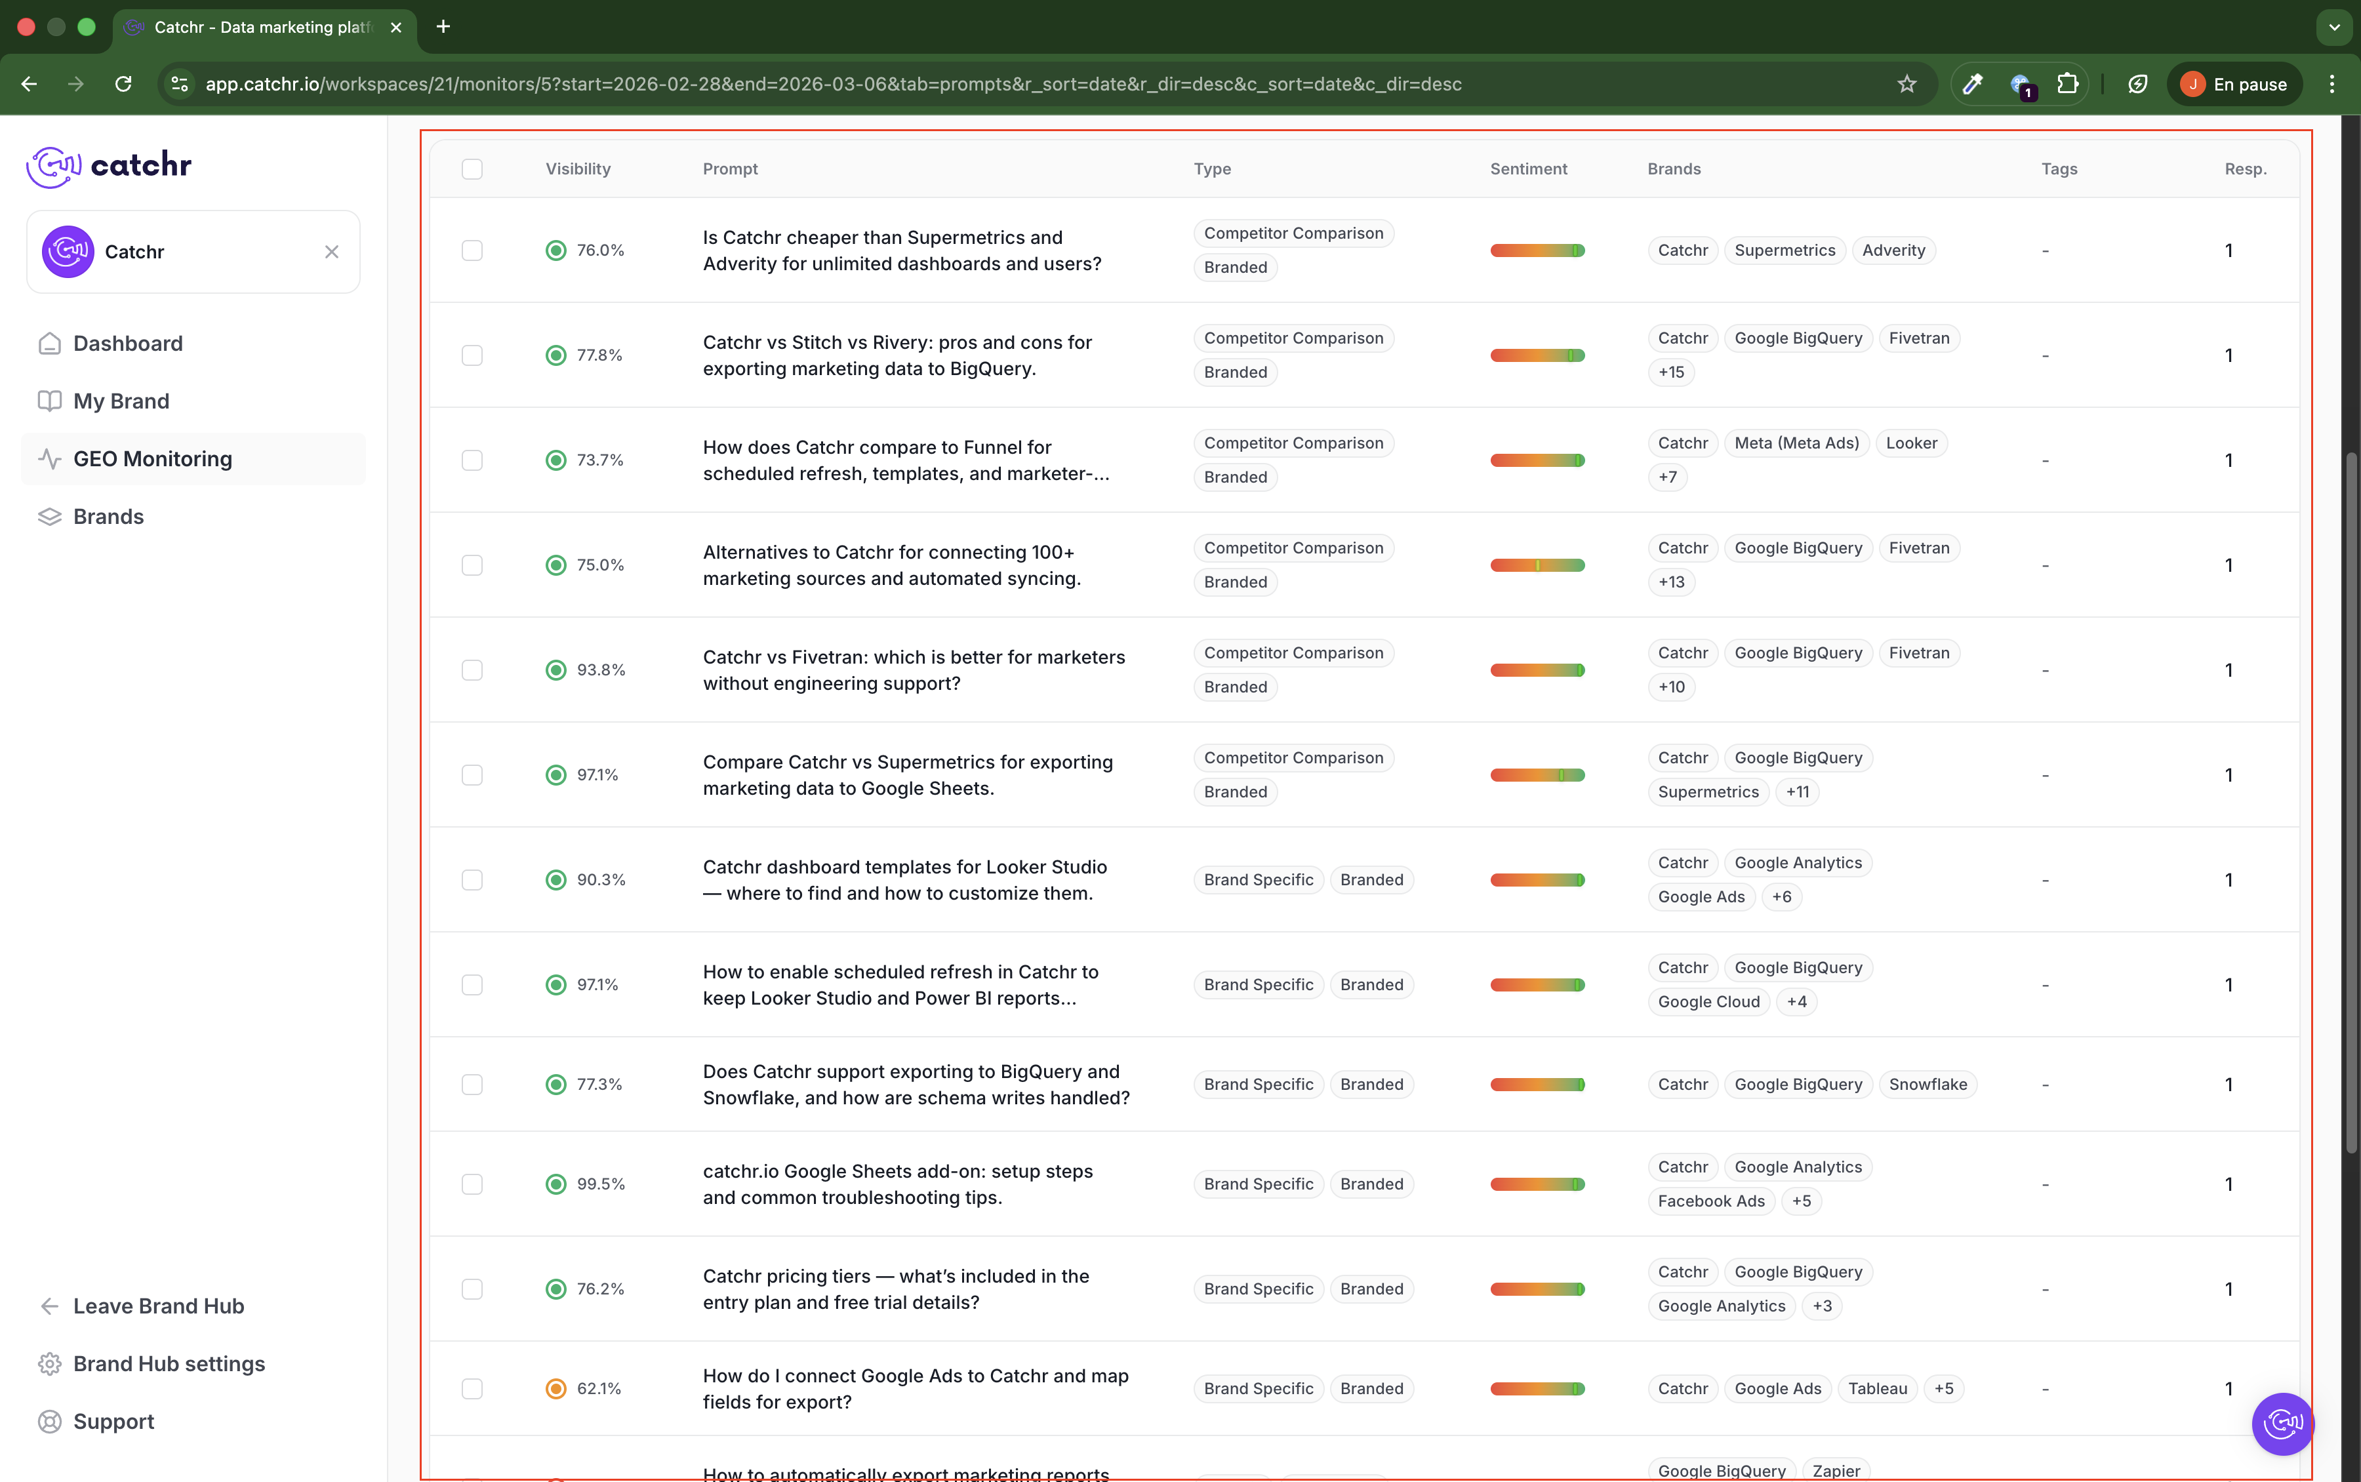Open the site information icon in address bar

click(179, 85)
